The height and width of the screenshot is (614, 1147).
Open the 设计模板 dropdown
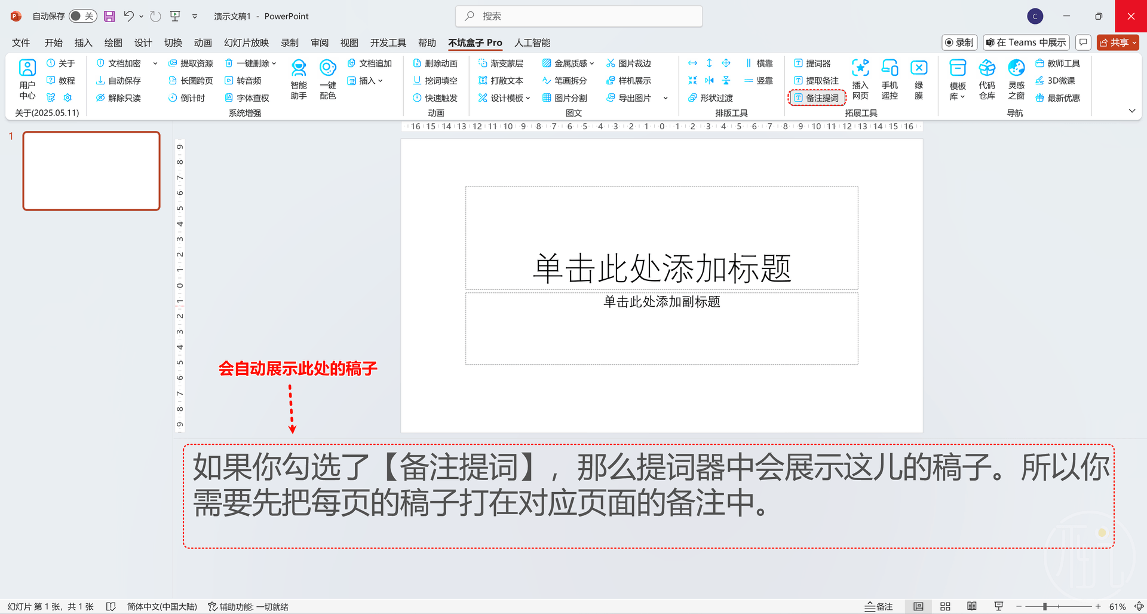pyautogui.click(x=505, y=98)
